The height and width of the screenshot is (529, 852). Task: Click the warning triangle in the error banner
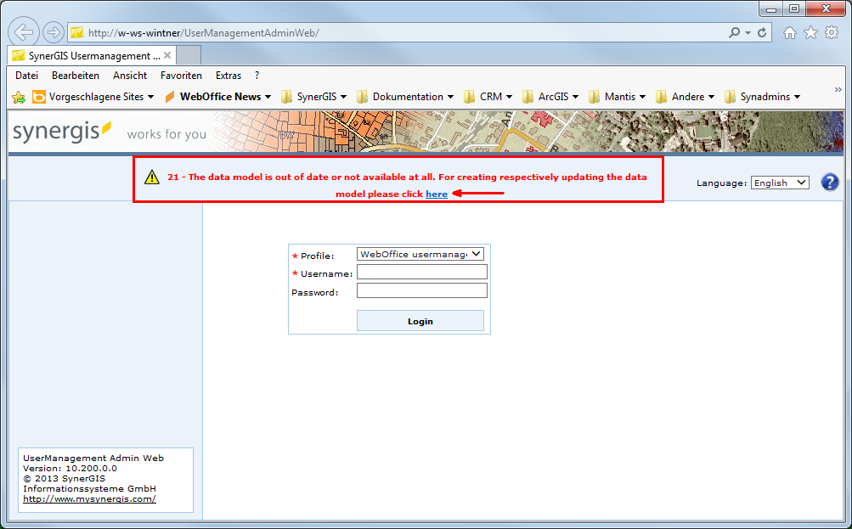click(151, 177)
